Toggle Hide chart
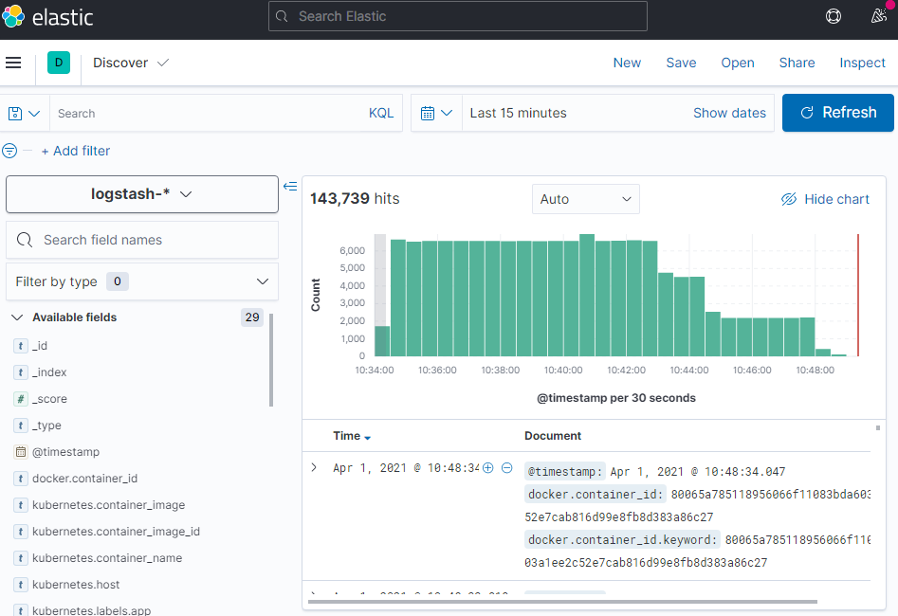Viewport: 898px width, 616px height. (x=825, y=199)
